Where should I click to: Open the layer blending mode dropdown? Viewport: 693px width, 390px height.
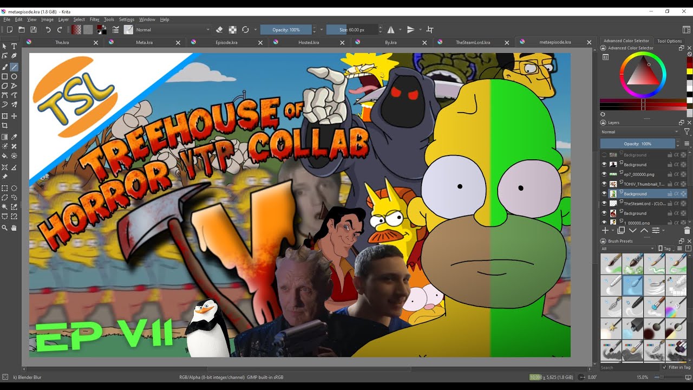(640, 132)
